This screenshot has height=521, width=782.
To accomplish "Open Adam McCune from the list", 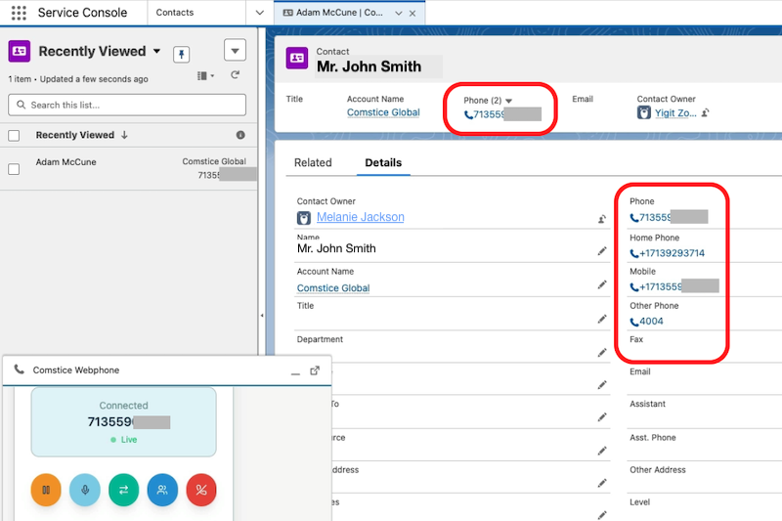I will click(65, 162).
